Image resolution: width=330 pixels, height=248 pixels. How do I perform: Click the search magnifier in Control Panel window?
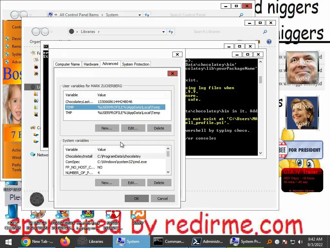coord(241,15)
